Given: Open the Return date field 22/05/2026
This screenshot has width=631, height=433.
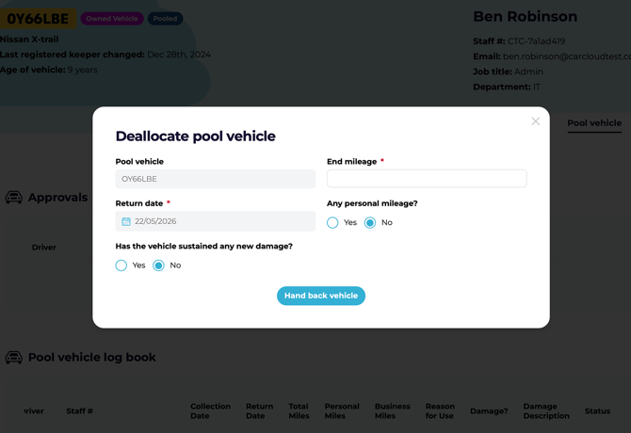Looking at the screenshot, I should [x=216, y=221].
